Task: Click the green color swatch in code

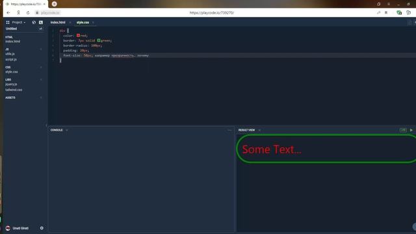Action: pyautogui.click(x=99, y=40)
